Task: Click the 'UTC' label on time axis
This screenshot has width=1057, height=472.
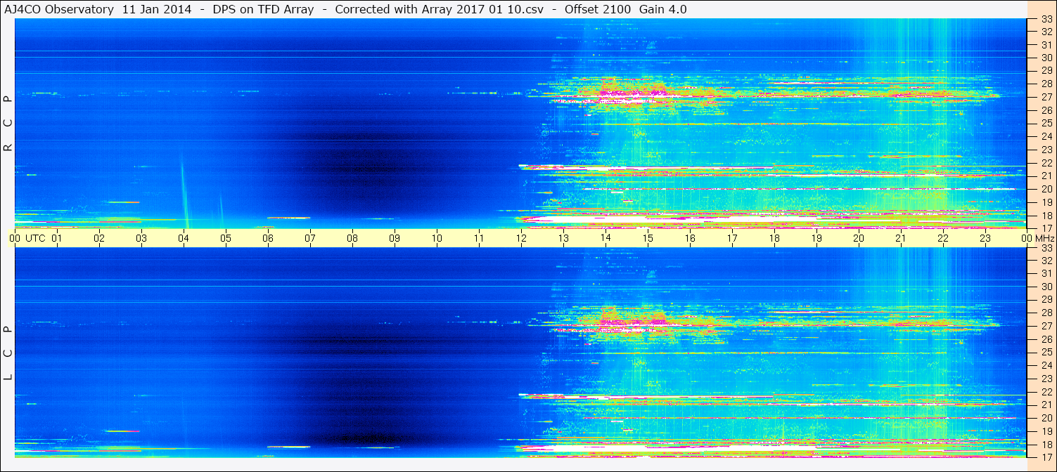Action: [x=35, y=238]
